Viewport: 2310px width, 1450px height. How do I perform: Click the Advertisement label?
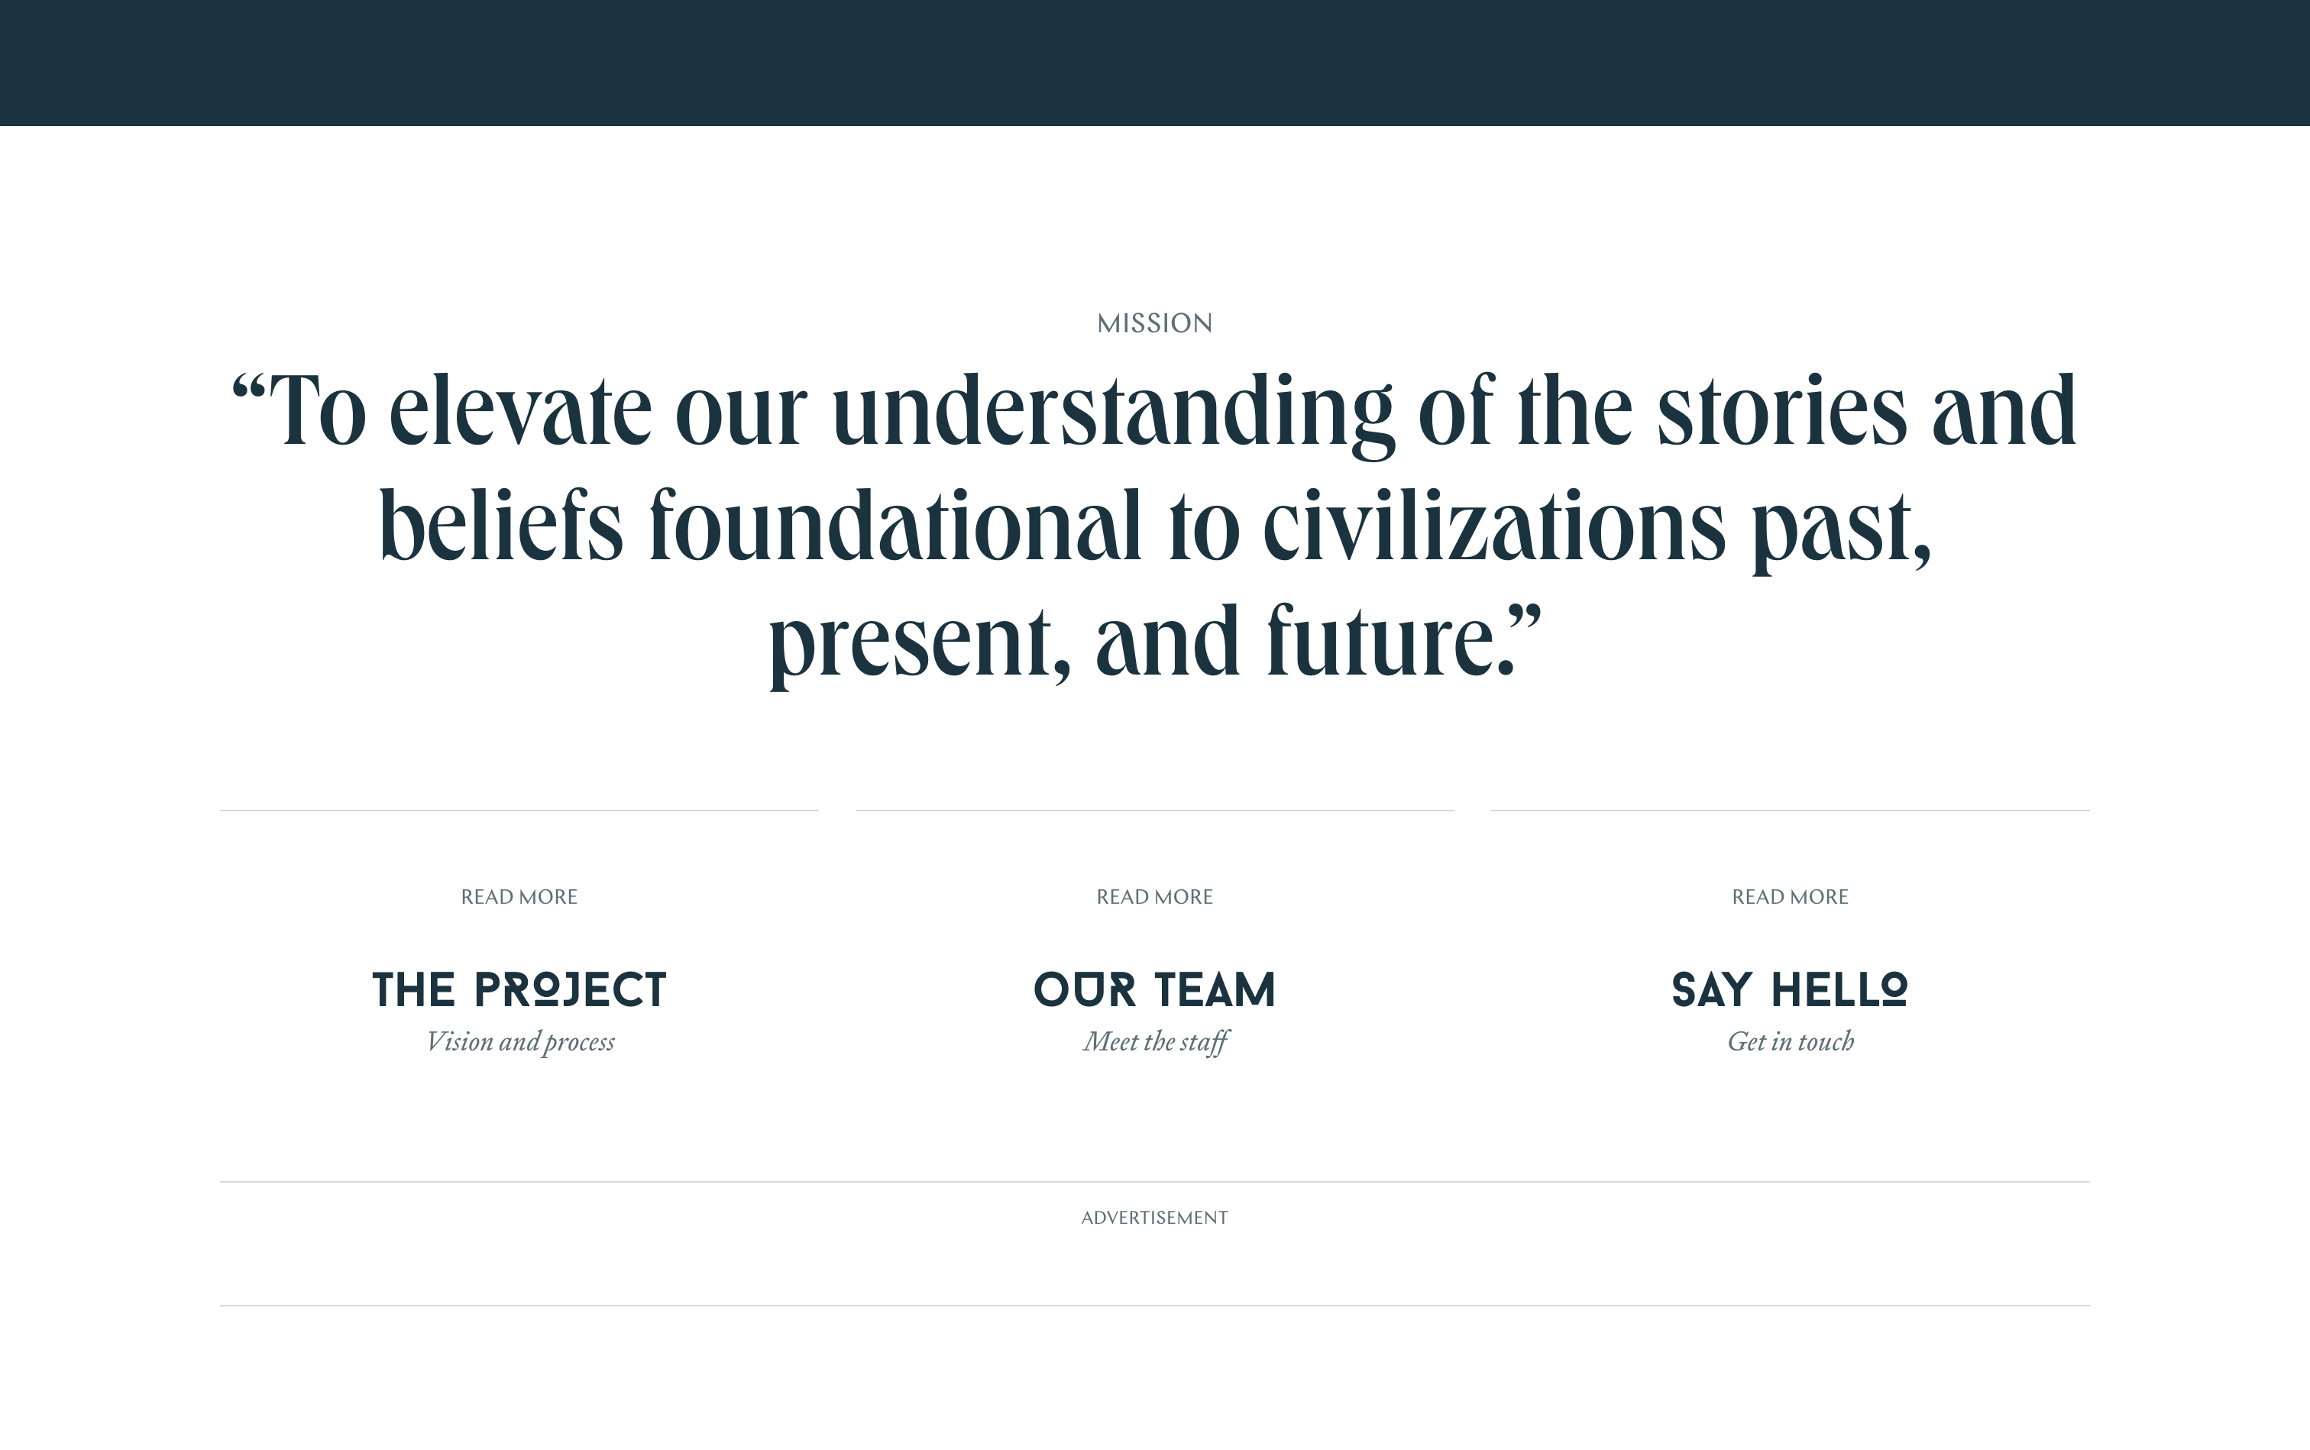pyautogui.click(x=1154, y=1217)
